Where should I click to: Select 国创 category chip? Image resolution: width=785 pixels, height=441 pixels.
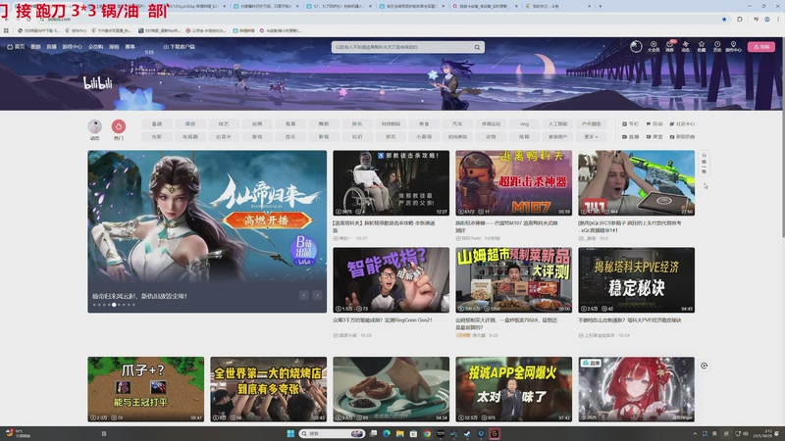(x=190, y=123)
